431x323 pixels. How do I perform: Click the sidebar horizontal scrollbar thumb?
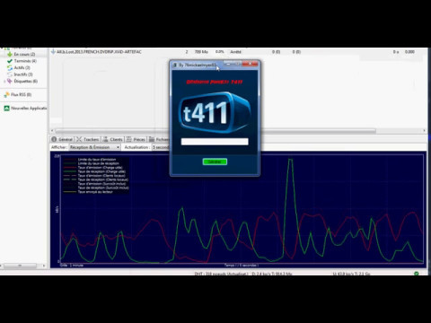21,266
